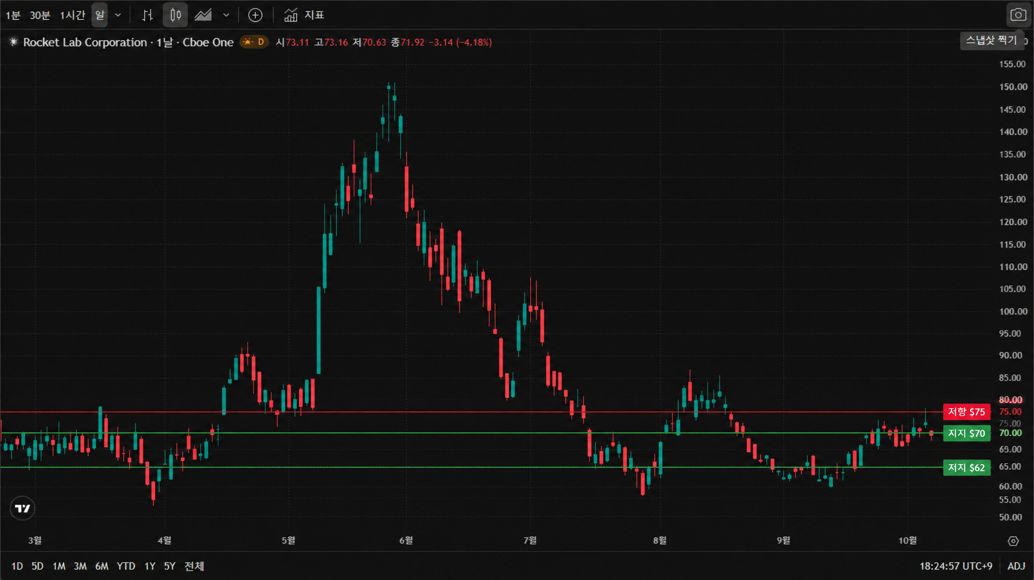Click the 지지 $62 support label
1034x580 pixels.
point(967,467)
